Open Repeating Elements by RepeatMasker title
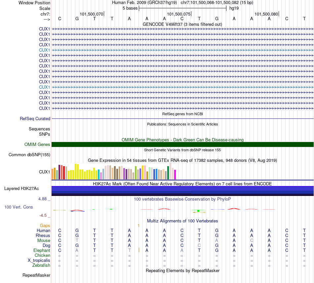 [182, 270]
